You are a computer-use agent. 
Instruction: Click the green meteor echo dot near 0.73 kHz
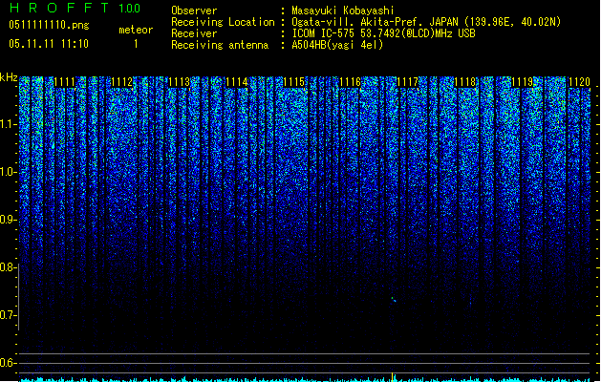coord(394,299)
